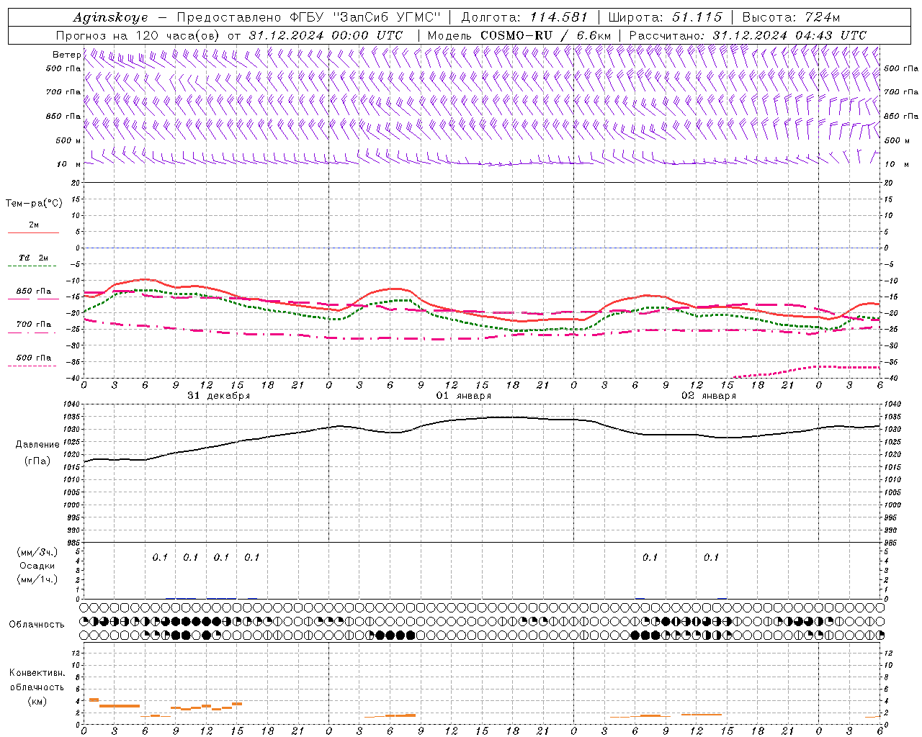Click the '2м' temperature legend entry
The width and height of the screenshot is (922, 737).
[x=34, y=225]
